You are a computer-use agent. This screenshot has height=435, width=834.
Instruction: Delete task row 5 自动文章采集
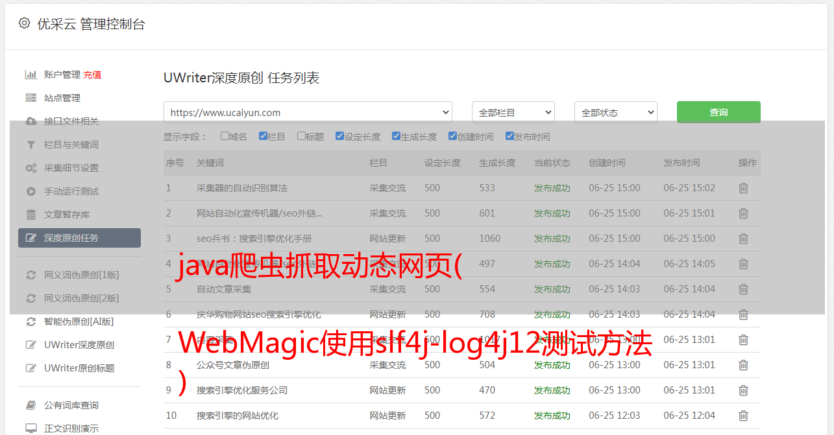[744, 289]
